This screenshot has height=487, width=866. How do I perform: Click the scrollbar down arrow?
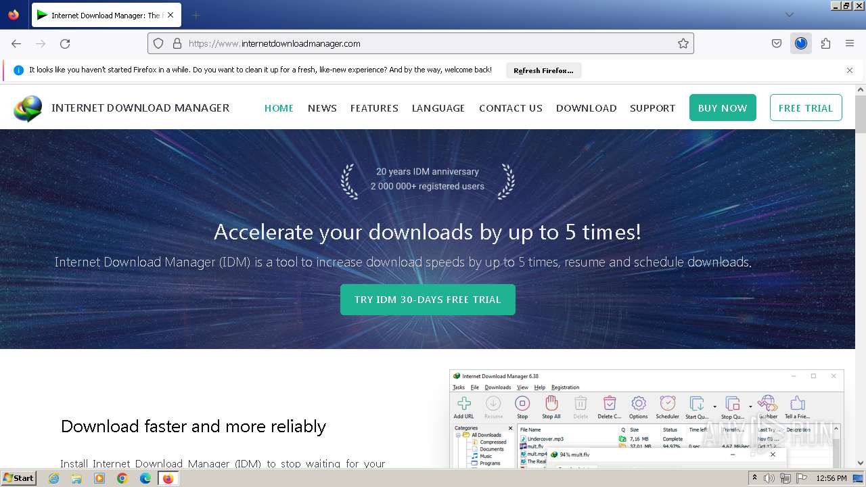click(x=861, y=463)
